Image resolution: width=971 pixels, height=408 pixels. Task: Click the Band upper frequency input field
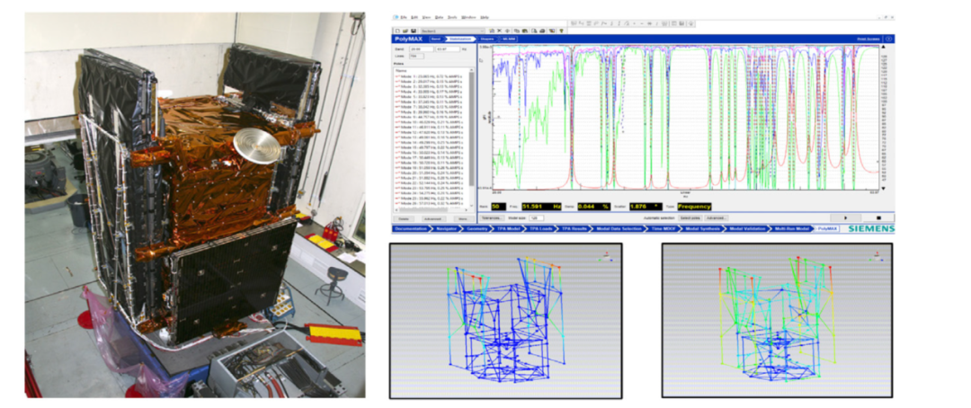pos(447,48)
